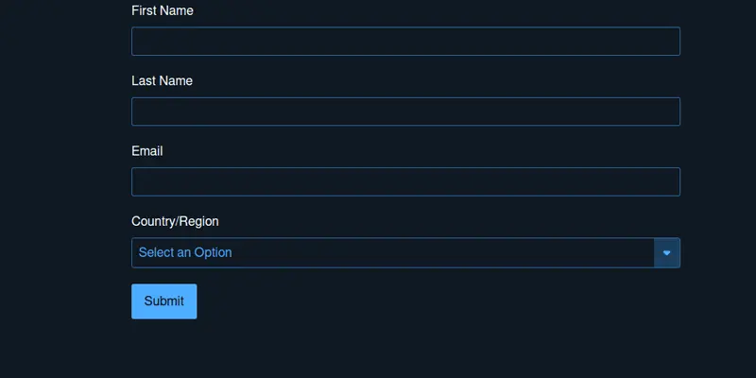
Task: Click the Email label text
Action: click(147, 150)
